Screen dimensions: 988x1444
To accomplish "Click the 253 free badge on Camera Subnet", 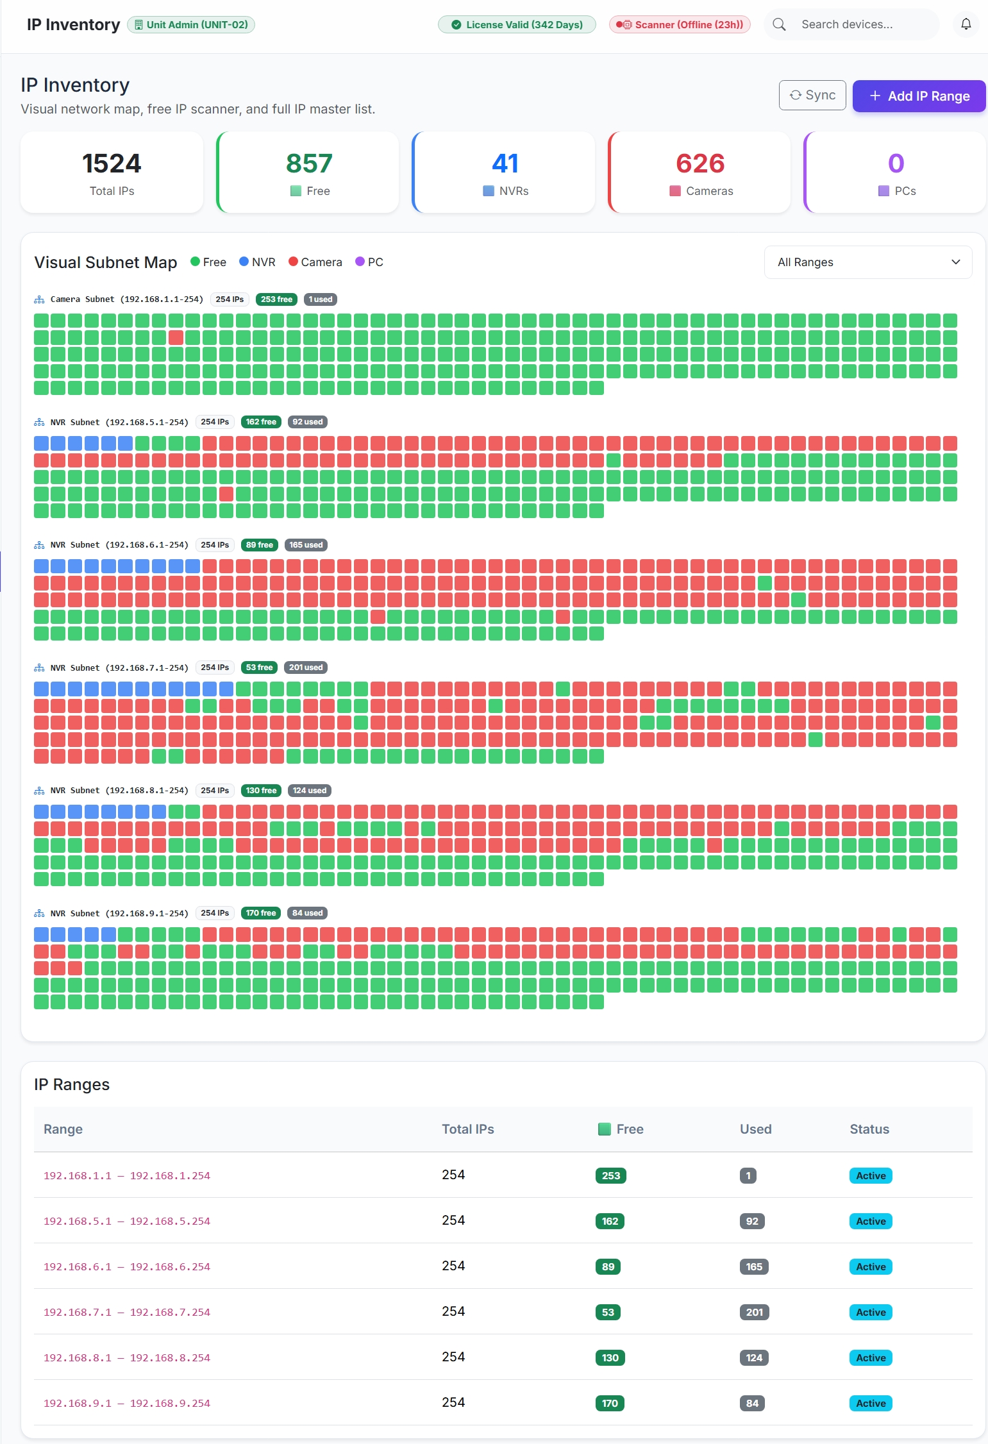I will [x=276, y=299].
